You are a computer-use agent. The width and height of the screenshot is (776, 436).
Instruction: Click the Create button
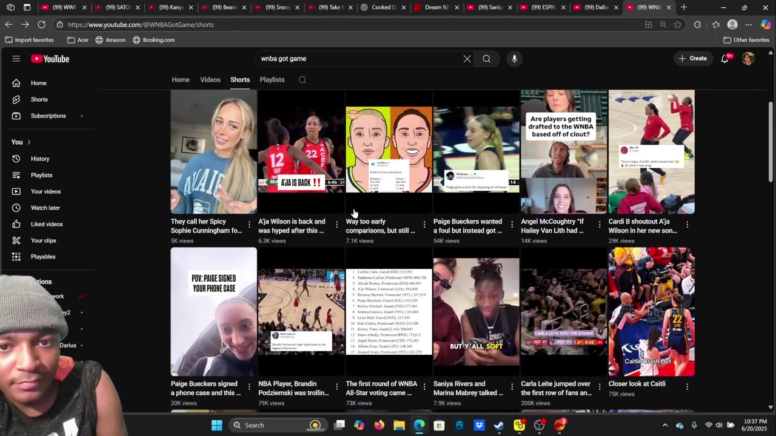pos(693,59)
